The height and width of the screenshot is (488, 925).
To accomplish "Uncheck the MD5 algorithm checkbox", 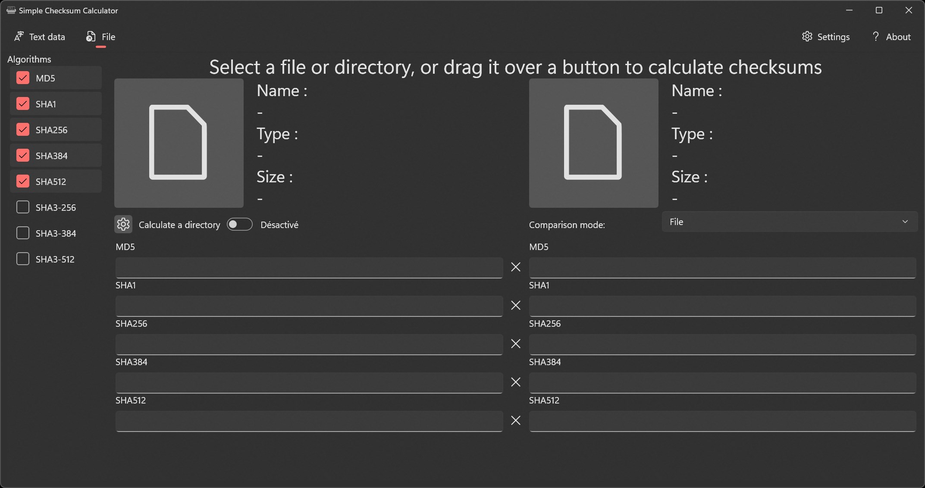I will pos(23,78).
